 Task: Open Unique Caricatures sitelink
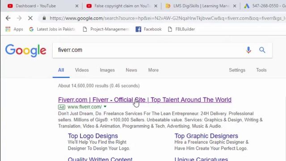201,159
